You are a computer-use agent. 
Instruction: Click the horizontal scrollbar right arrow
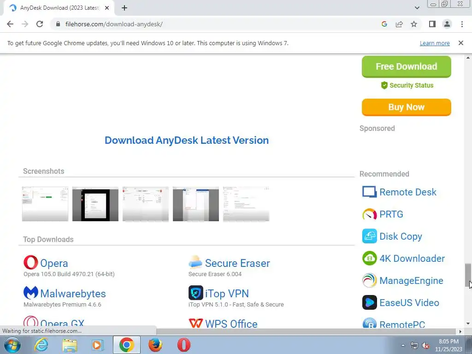point(460,331)
